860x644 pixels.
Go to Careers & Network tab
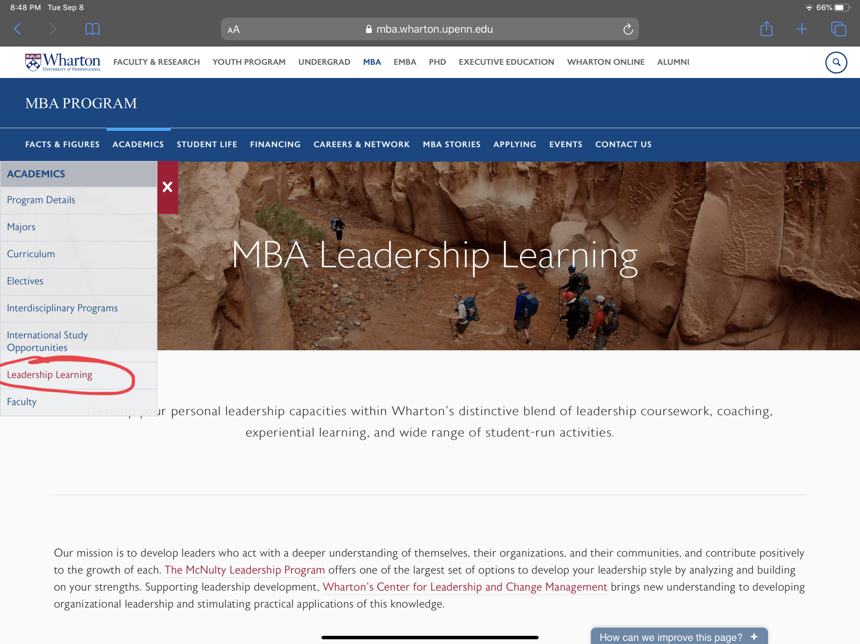point(362,144)
